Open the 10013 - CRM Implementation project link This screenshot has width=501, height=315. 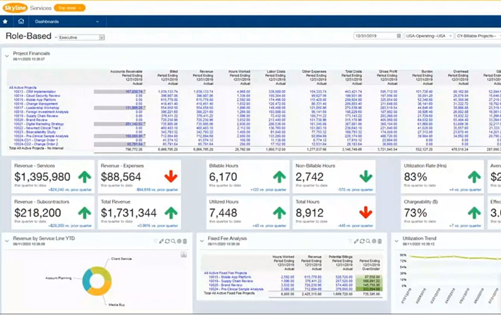pyautogui.click(x=35, y=92)
